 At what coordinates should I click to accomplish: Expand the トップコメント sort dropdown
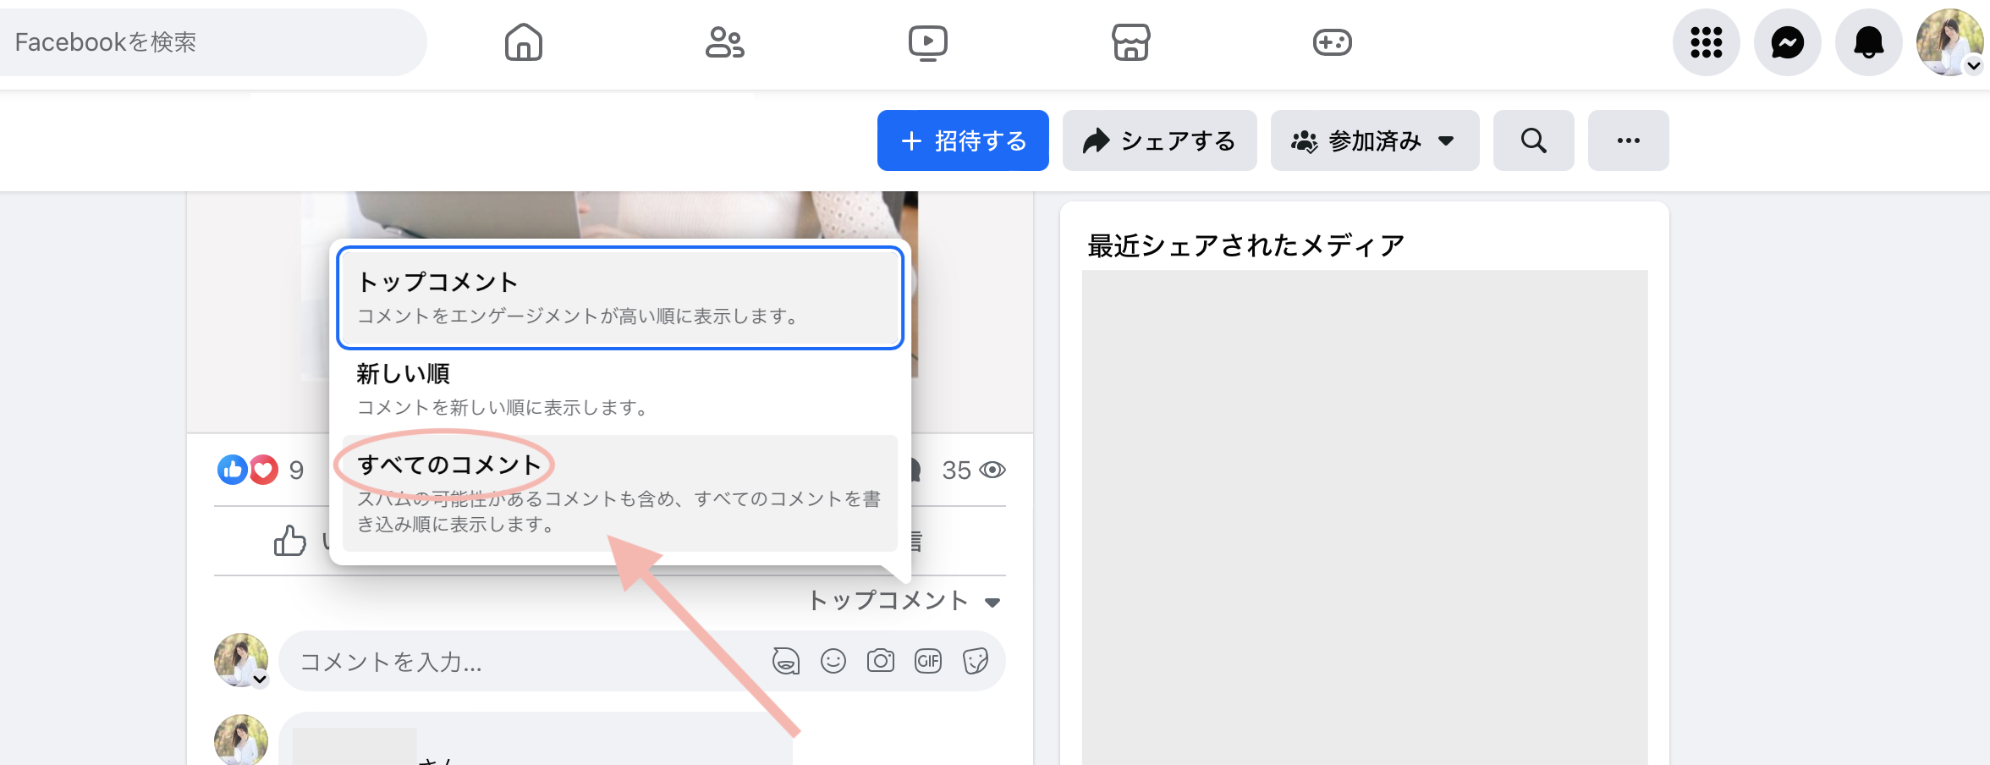point(904,601)
